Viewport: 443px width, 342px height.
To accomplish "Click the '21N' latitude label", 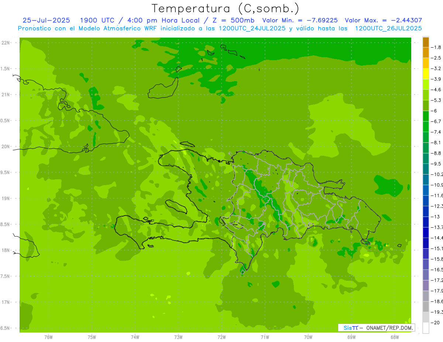I will pyautogui.click(x=6, y=94).
